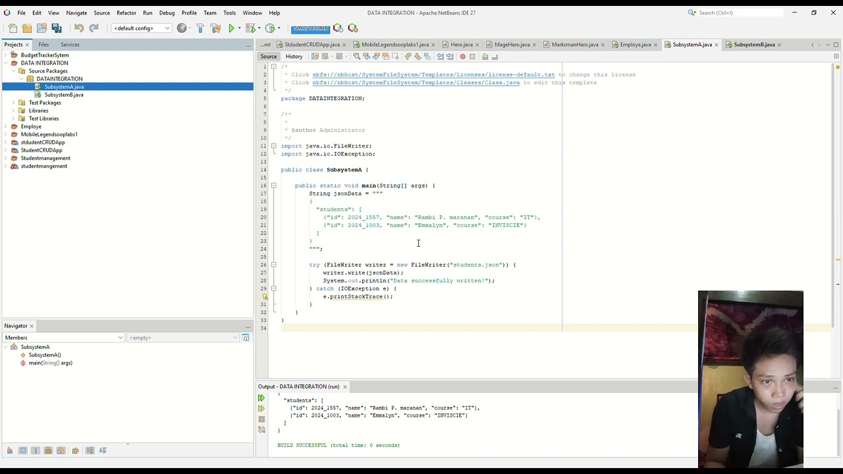
Task: Select the StudentCRUDApp project
Action: pyautogui.click(x=41, y=150)
